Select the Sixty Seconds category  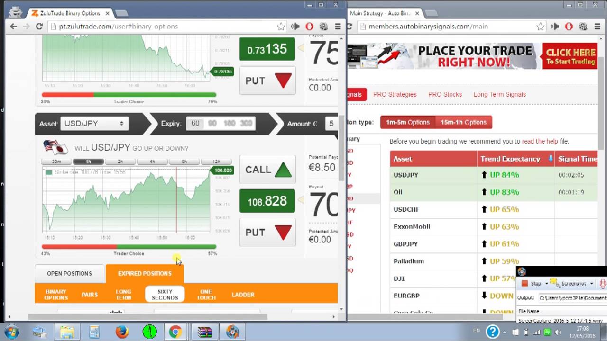(165, 295)
